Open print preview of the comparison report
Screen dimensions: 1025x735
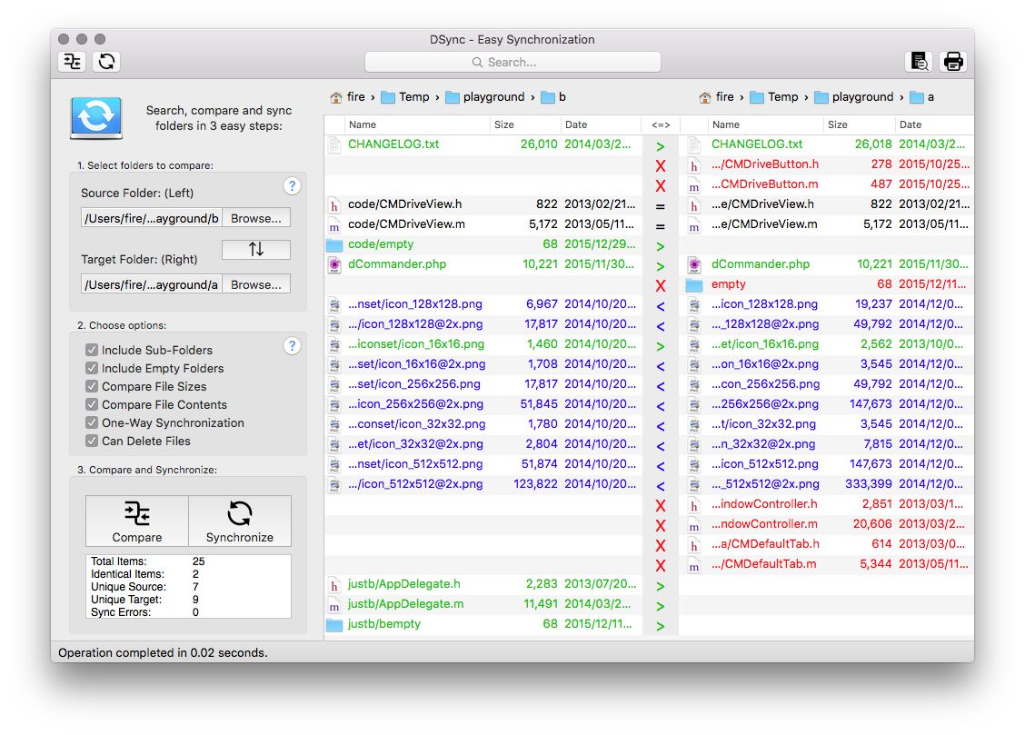[x=919, y=61]
